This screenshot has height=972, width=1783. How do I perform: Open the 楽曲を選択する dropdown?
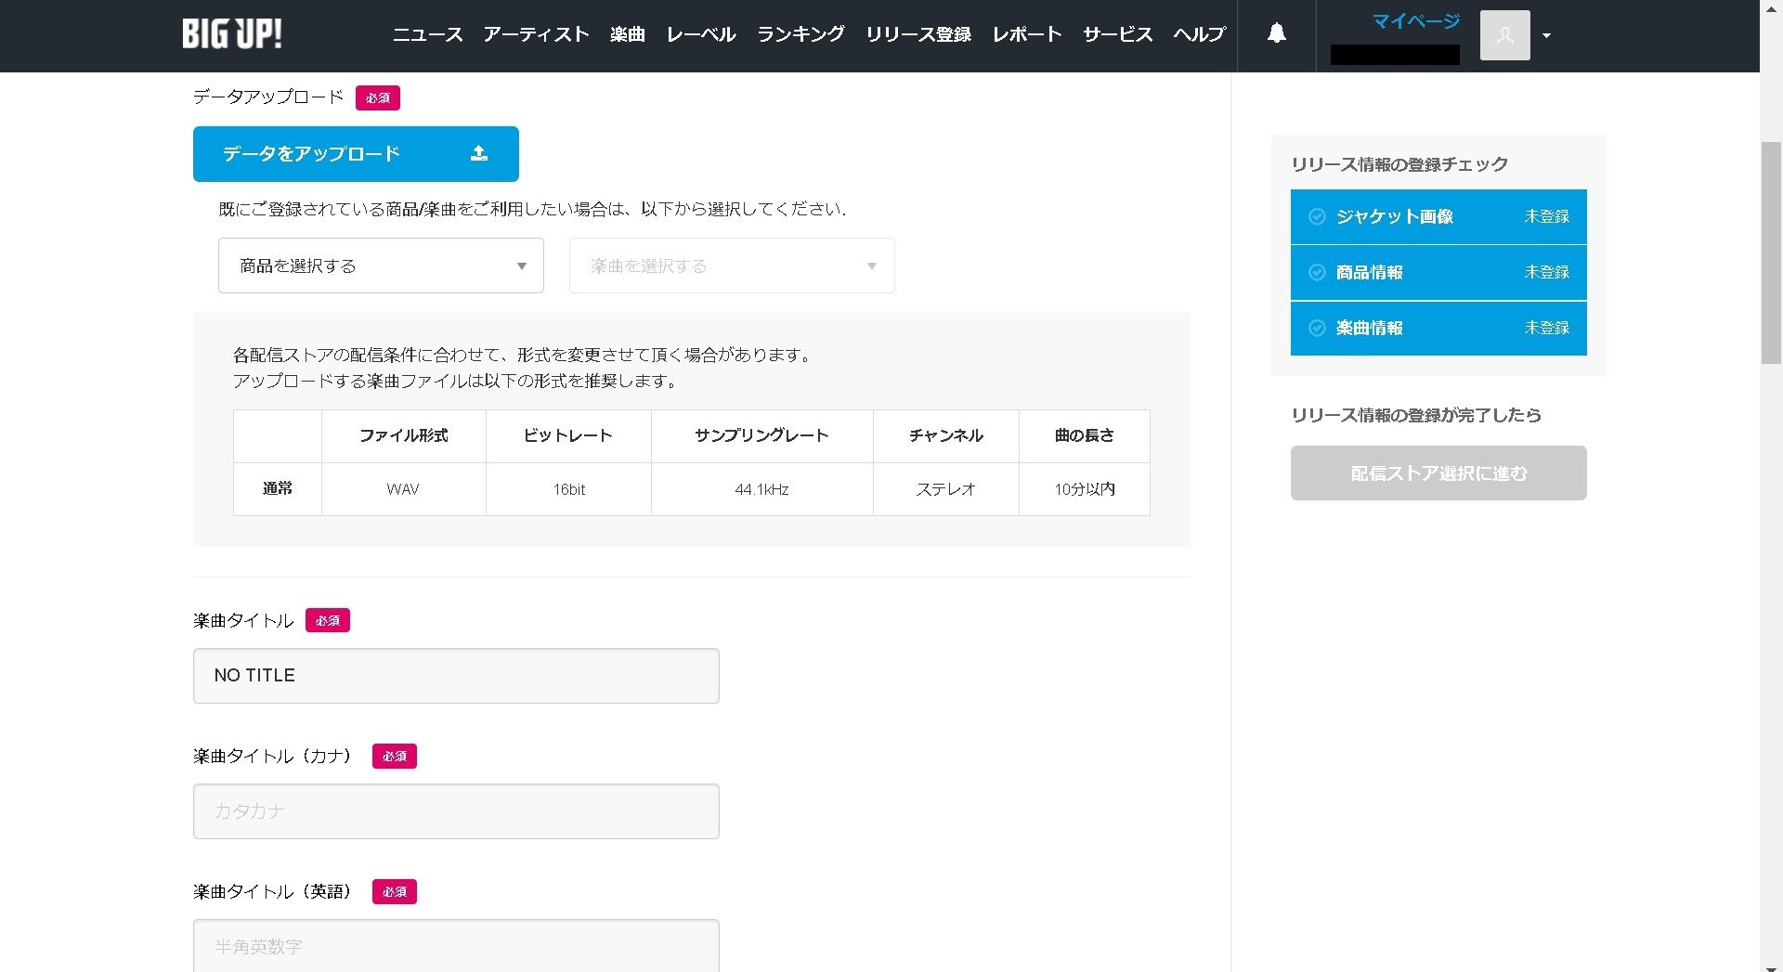coord(732,266)
